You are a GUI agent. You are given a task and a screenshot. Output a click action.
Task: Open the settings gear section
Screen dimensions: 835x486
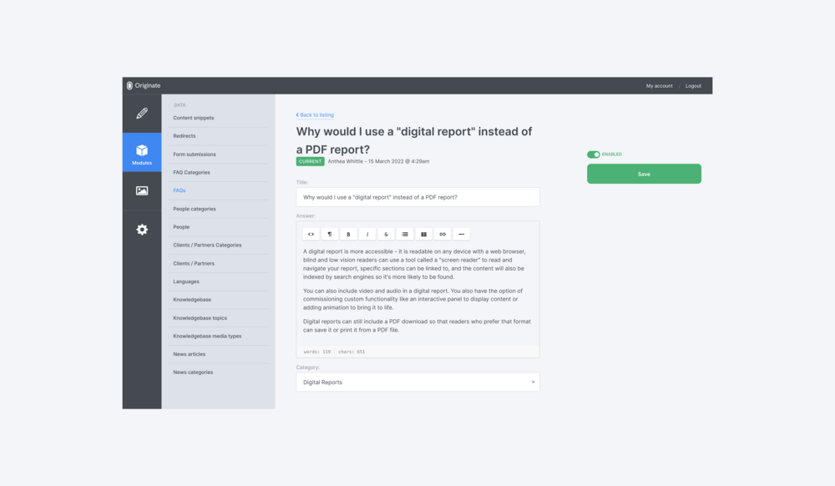142,230
